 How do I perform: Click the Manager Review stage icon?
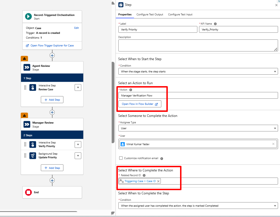(27, 124)
